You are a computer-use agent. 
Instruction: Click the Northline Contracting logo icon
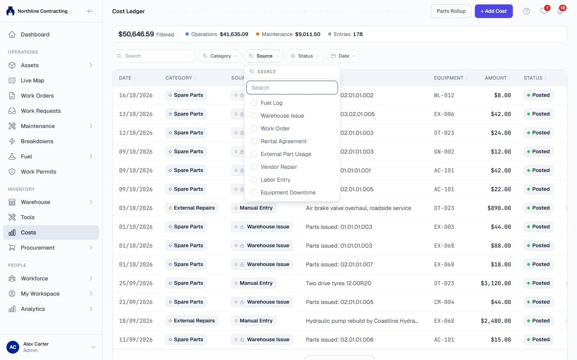click(10, 11)
